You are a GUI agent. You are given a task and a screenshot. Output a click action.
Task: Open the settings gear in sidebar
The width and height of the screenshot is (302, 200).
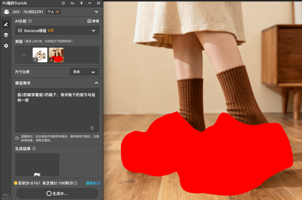[x=6, y=46]
